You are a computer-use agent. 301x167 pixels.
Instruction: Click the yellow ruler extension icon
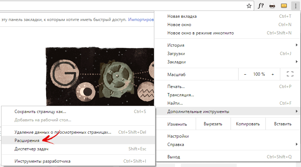[x=284, y=6]
